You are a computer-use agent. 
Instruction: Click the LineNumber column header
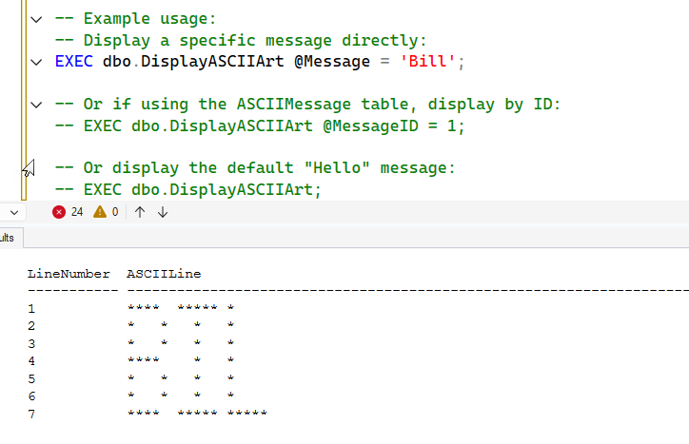pyautogui.click(x=69, y=274)
